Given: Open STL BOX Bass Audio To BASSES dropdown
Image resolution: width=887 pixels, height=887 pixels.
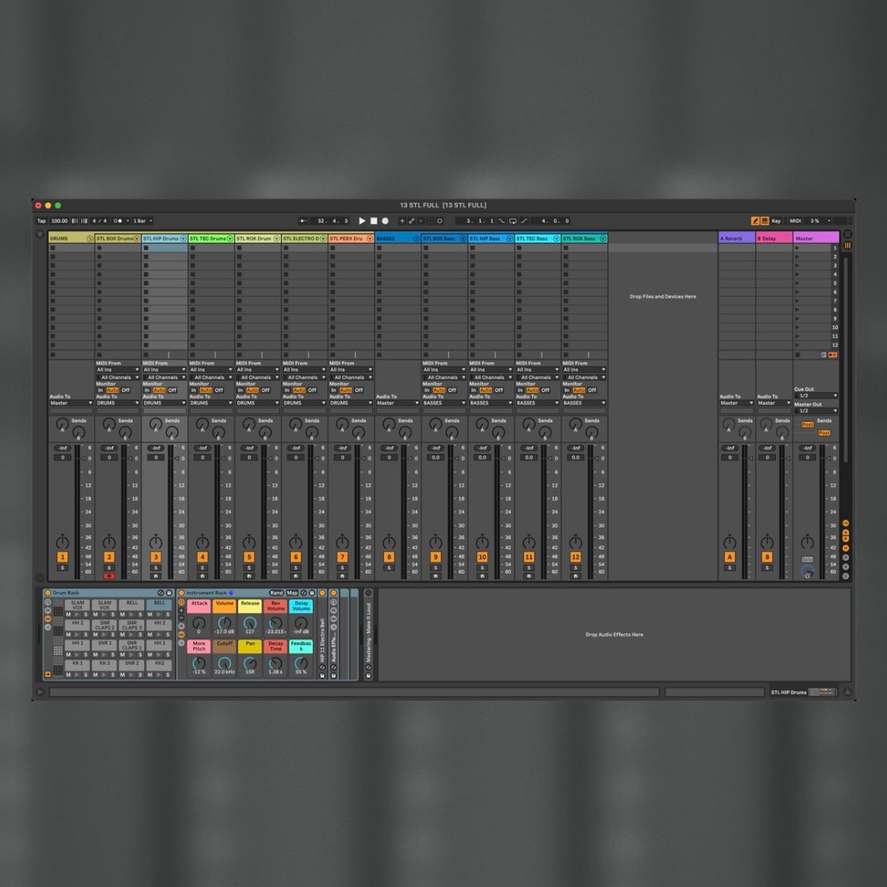Looking at the screenshot, I should pos(444,404).
